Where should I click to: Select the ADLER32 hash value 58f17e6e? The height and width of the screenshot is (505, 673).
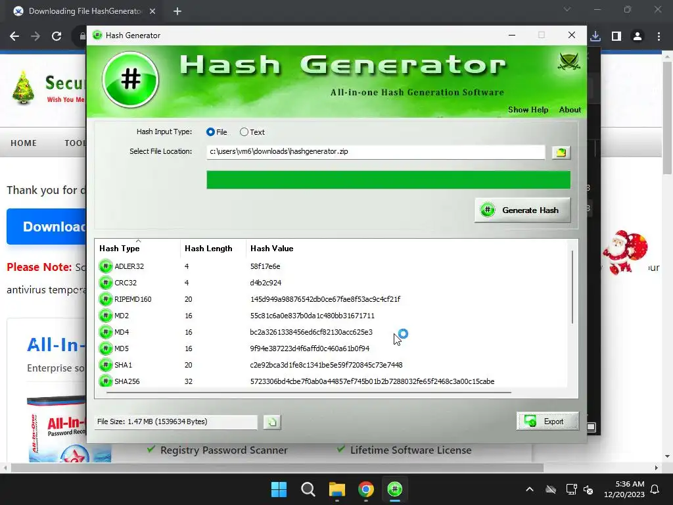click(x=266, y=266)
